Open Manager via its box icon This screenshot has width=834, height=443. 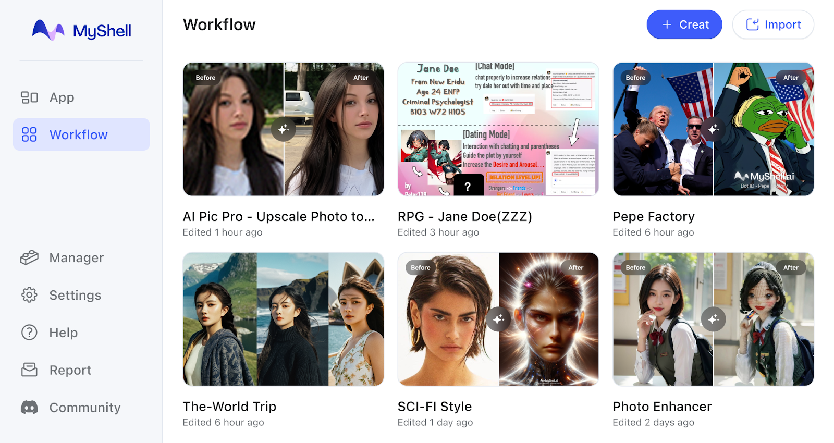tap(29, 257)
